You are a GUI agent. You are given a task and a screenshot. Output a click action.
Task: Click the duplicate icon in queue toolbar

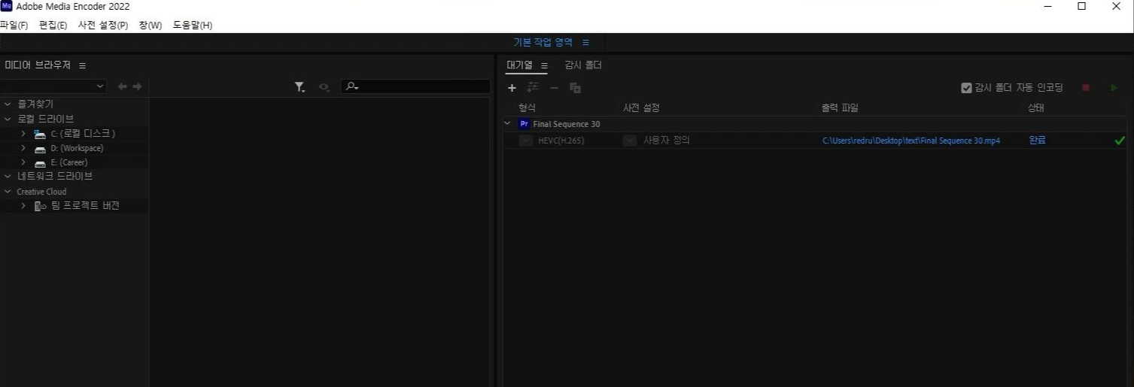coord(575,88)
